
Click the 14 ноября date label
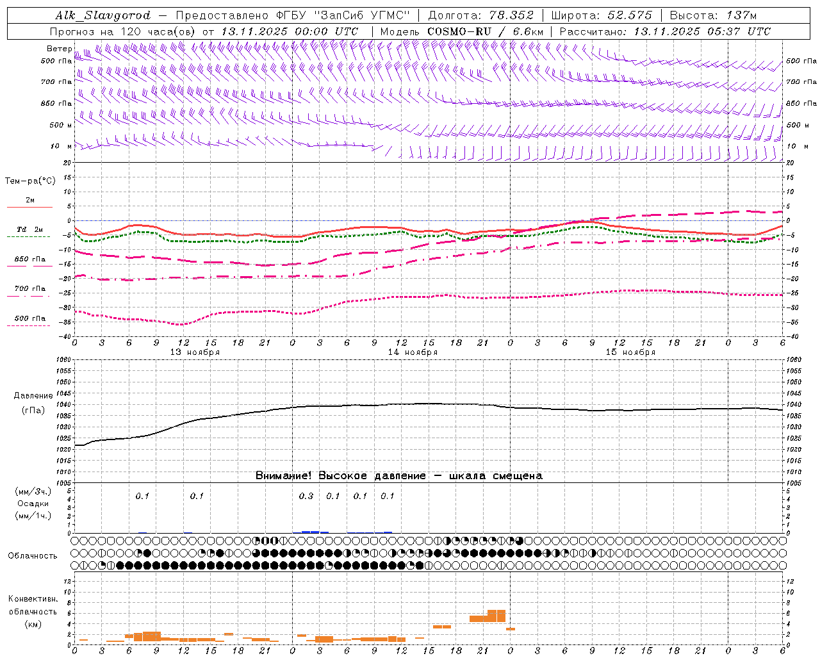[x=413, y=352]
